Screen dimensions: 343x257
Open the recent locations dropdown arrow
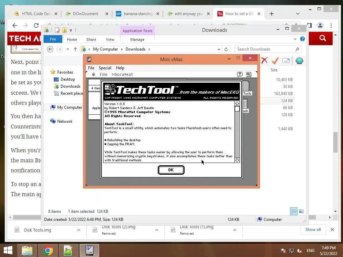[68, 49]
